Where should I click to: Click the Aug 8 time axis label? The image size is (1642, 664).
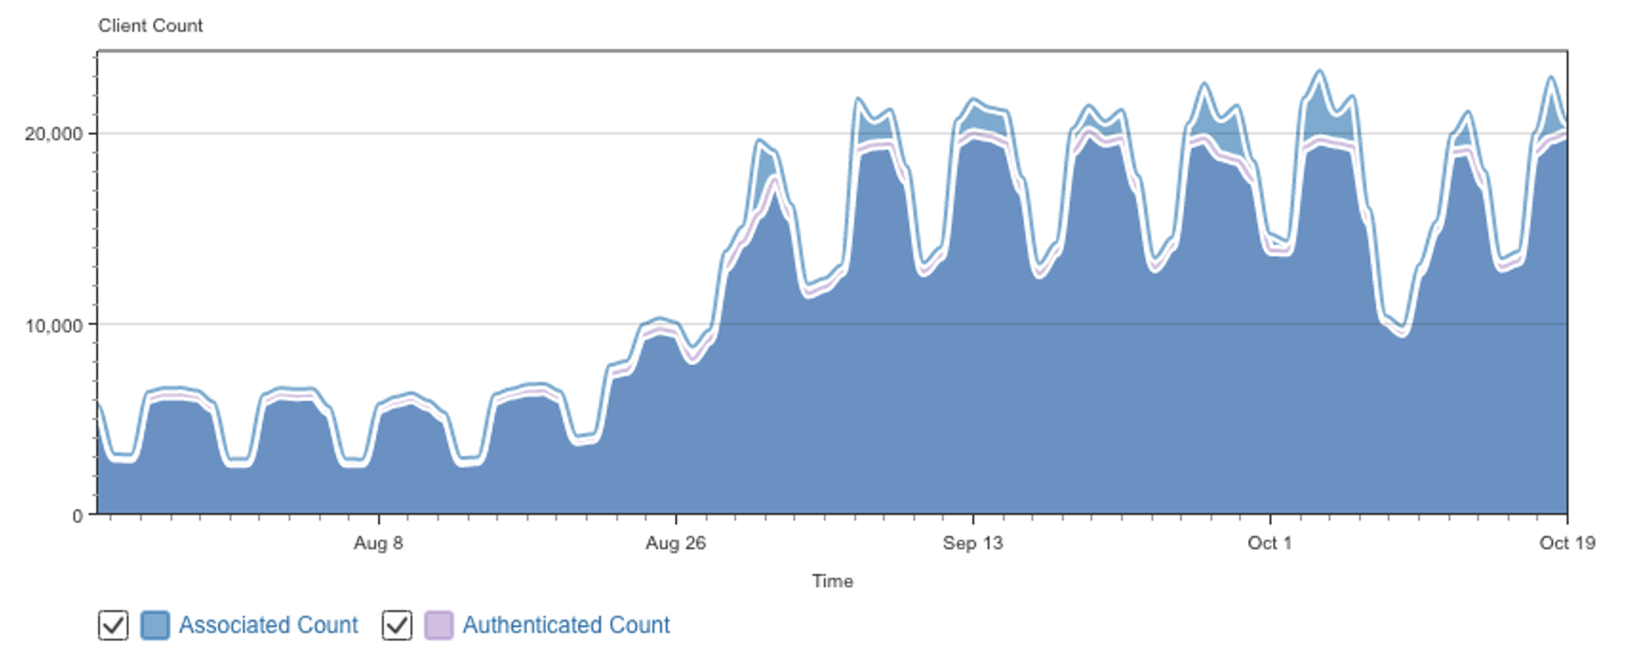(378, 543)
